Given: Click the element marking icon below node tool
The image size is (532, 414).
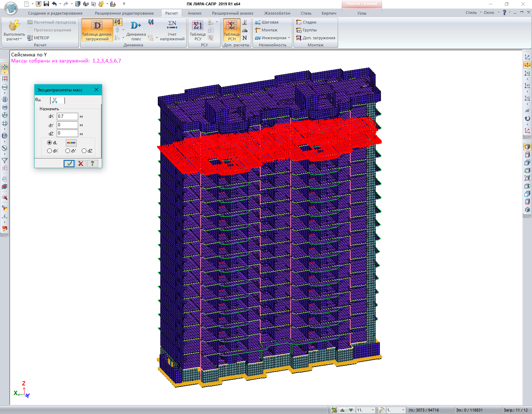Looking at the screenshot, I should coord(5,79).
